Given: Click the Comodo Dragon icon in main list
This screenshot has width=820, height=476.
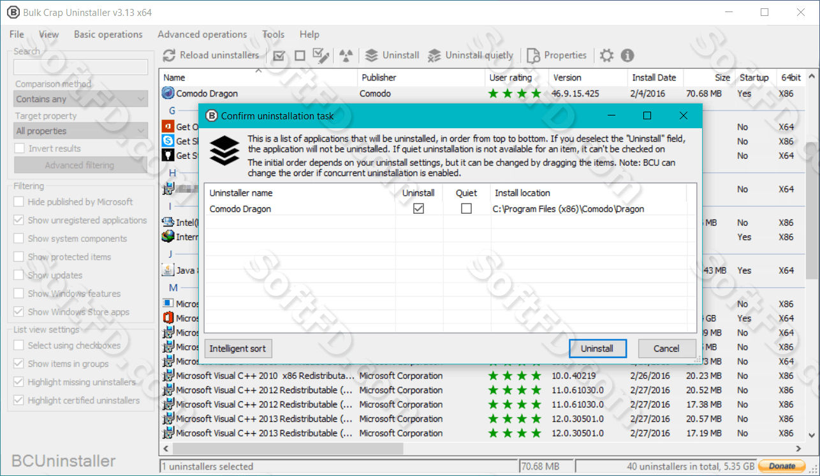Looking at the screenshot, I should [168, 93].
